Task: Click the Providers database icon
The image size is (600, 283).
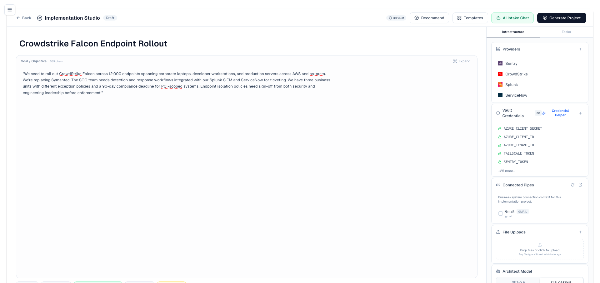Action: click(498, 49)
